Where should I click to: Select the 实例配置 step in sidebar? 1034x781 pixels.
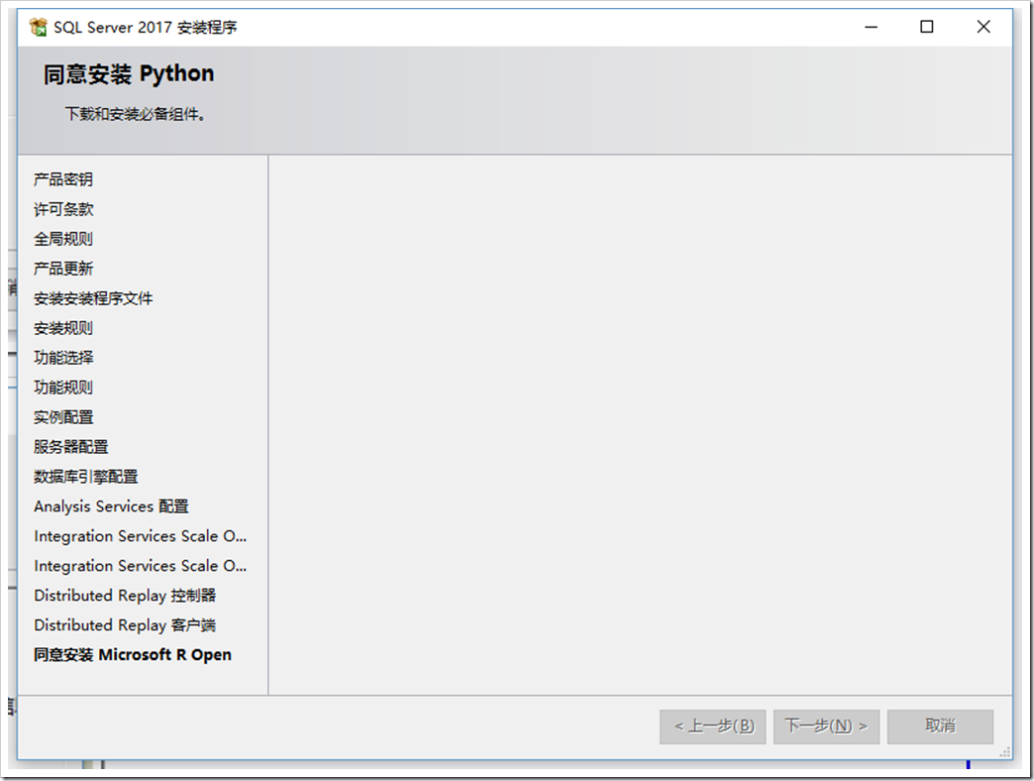(63, 417)
